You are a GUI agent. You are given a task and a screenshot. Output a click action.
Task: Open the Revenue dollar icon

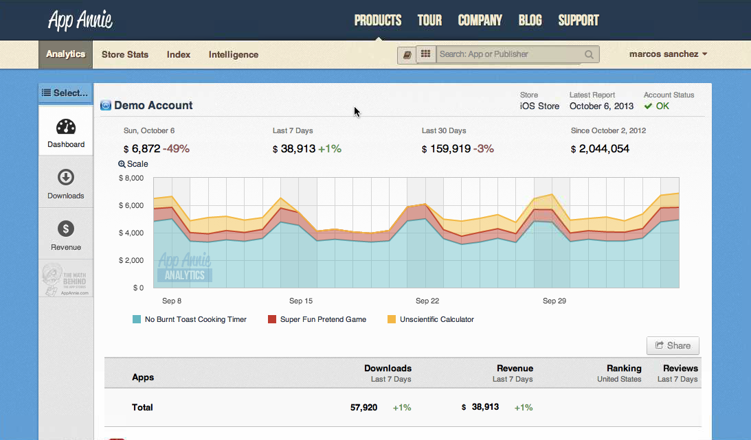coord(65,229)
